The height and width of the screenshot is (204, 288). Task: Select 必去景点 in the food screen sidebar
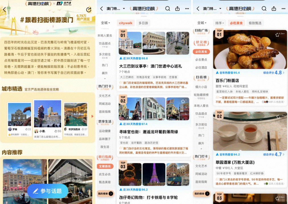point(201,60)
